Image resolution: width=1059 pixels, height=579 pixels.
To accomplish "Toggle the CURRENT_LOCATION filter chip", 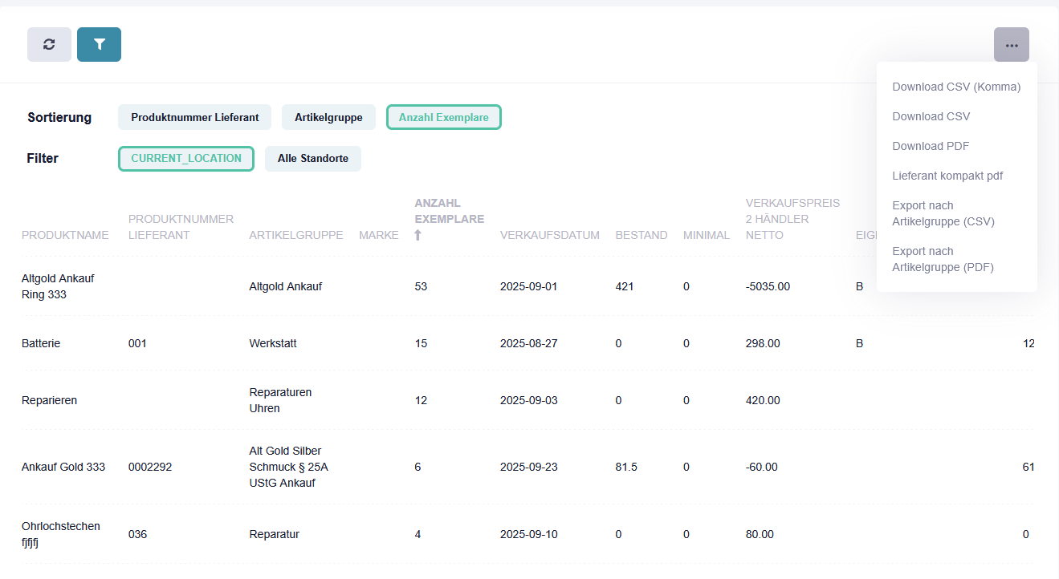I will pyautogui.click(x=186, y=159).
